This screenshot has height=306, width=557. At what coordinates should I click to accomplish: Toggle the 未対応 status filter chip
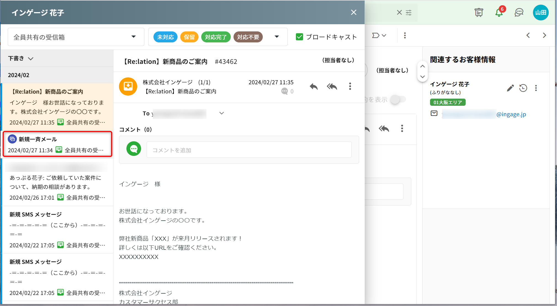[165, 37]
